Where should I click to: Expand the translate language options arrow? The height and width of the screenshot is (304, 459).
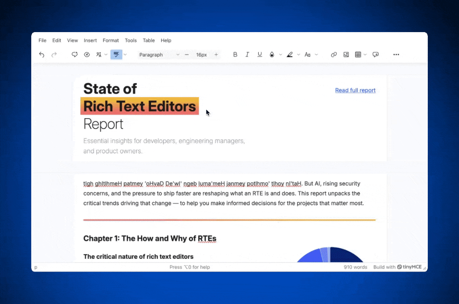106,54
